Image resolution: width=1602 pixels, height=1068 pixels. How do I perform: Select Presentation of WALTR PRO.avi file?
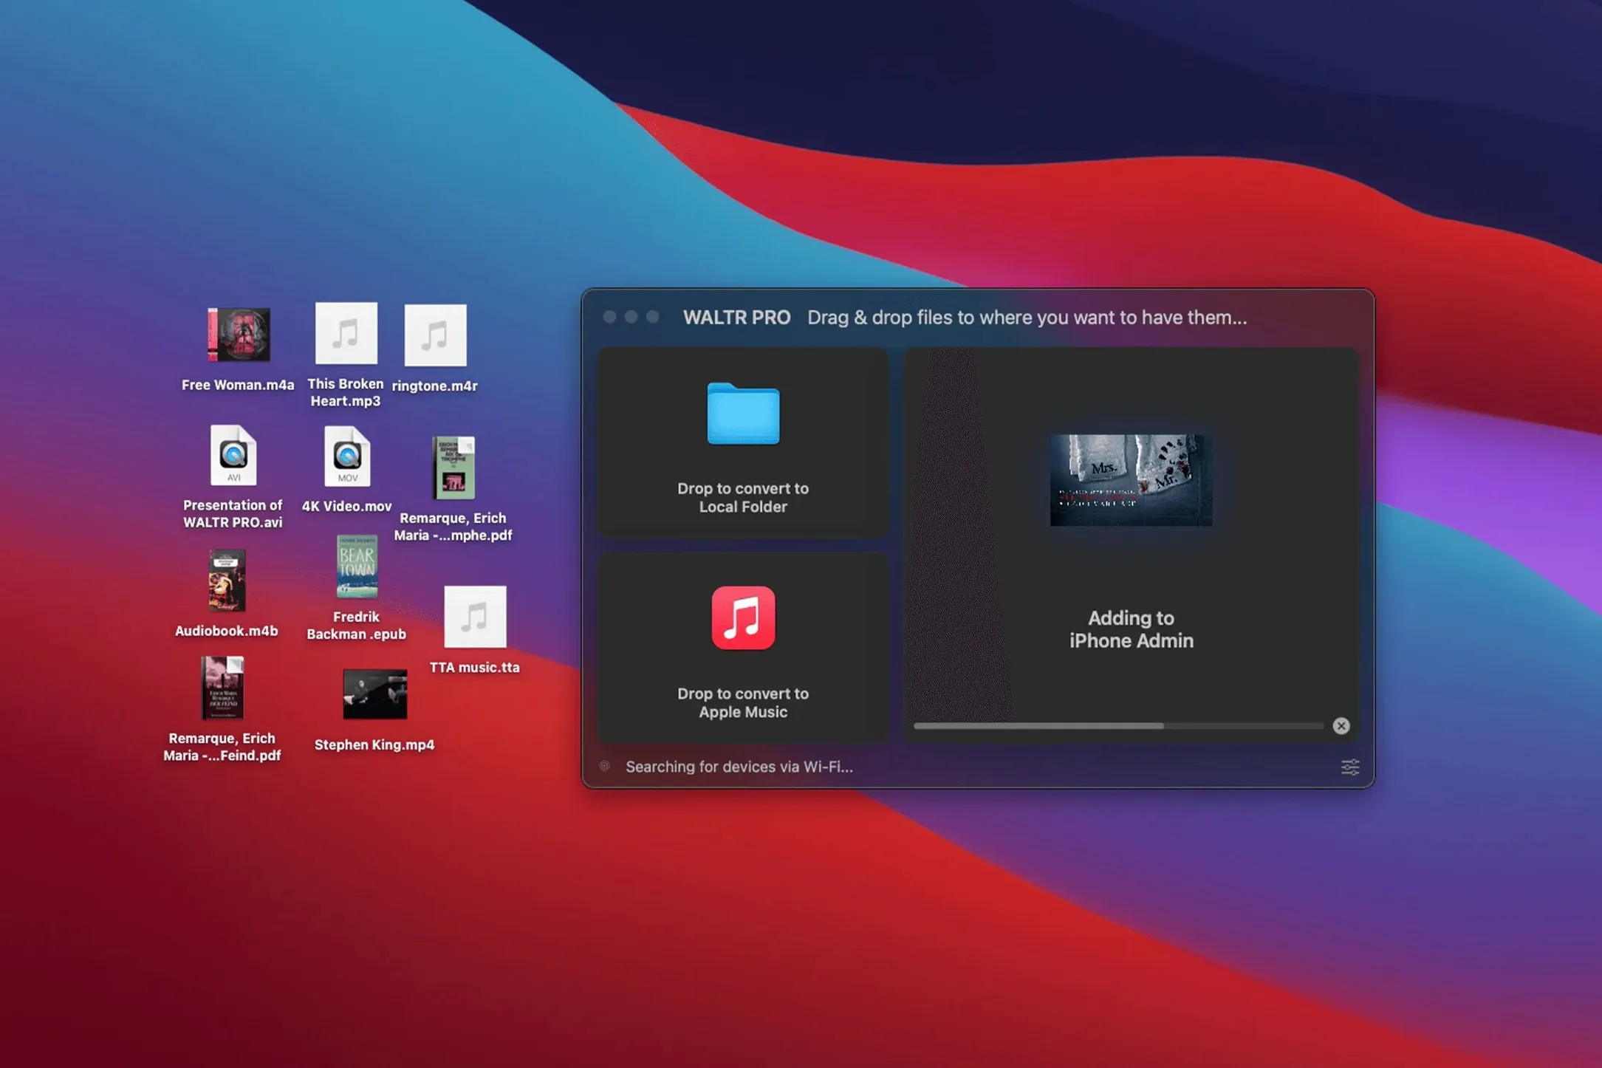click(x=233, y=455)
